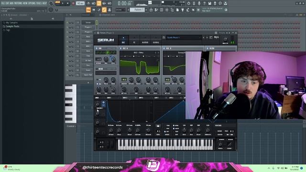
Task: Enable the LFO ANCH checkbox
Action: click(x=174, y=129)
